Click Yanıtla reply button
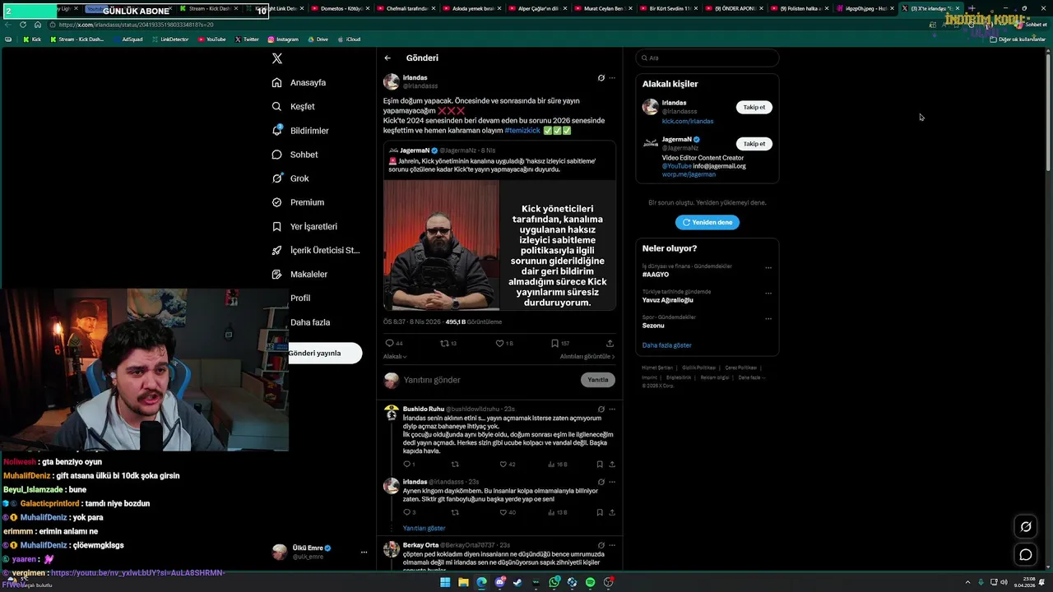 coord(598,380)
